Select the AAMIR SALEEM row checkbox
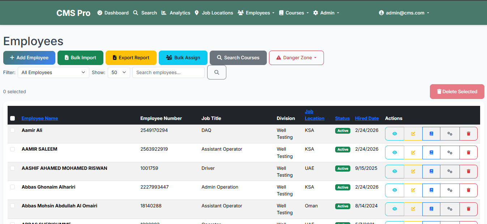Screen dimensions: 487x224 click(x=13, y=149)
